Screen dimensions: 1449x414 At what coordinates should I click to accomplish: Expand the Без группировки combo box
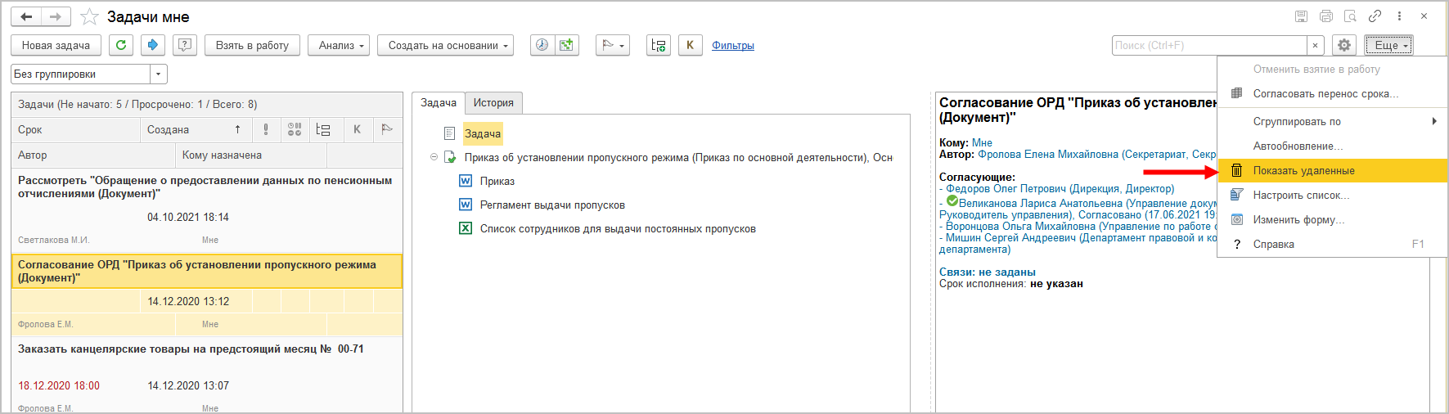(x=159, y=74)
